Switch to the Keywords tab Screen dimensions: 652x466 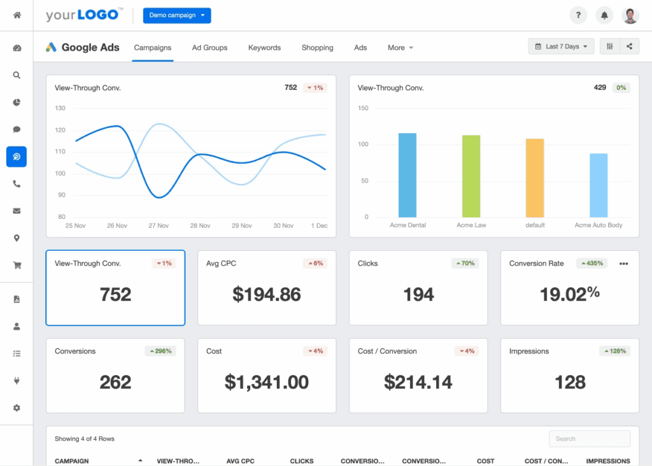point(264,47)
